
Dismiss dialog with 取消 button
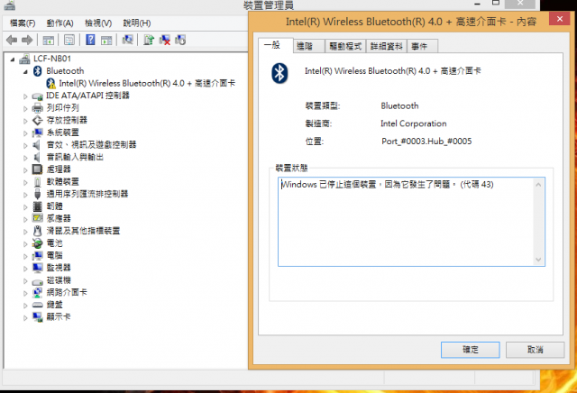(535, 350)
